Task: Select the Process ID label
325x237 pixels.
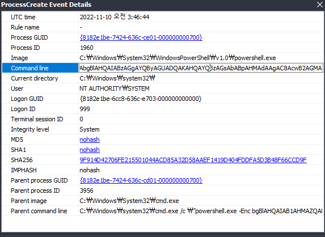Action: coord(26,48)
